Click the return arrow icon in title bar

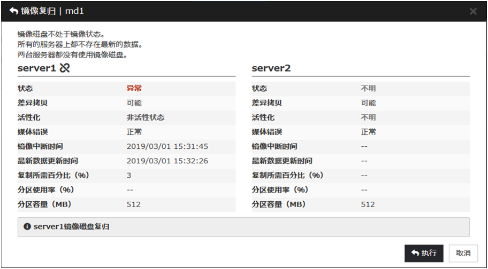pos(13,11)
